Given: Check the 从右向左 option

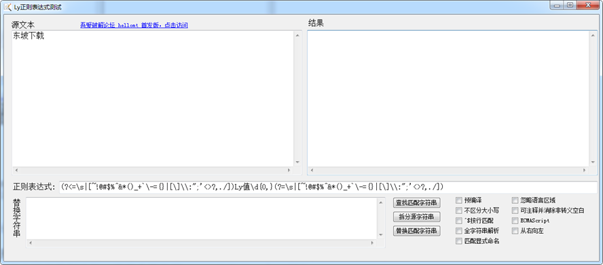Looking at the screenshot, I should 515,231.
